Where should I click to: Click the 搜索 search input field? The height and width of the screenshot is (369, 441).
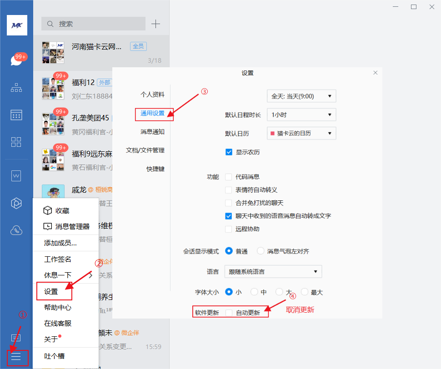[x=93, y=24]
